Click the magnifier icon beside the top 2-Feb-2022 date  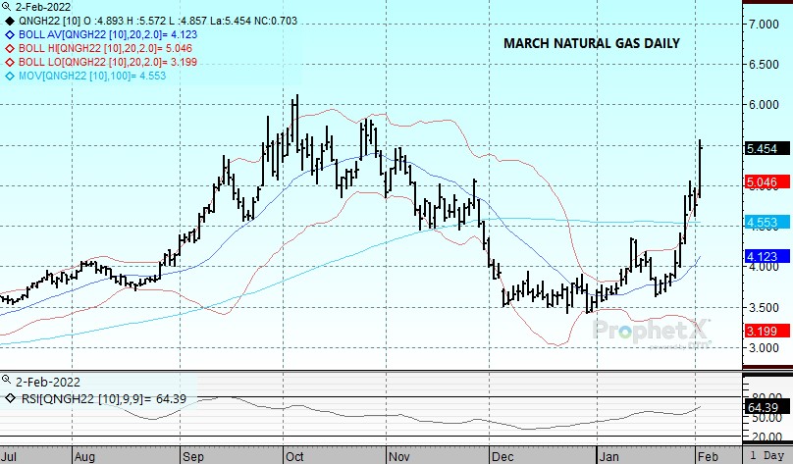pos(7,7)
